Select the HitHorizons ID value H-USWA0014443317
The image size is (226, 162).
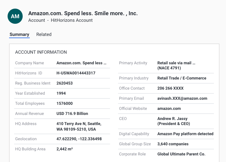coord(76,73)
